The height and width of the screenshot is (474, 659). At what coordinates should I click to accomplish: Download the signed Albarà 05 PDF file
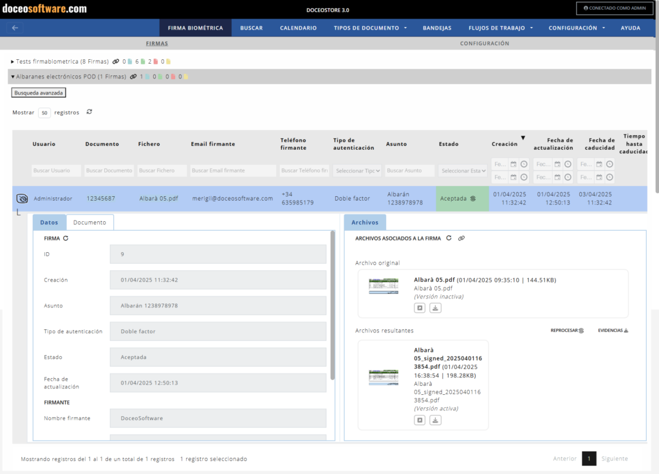[436, 420]
